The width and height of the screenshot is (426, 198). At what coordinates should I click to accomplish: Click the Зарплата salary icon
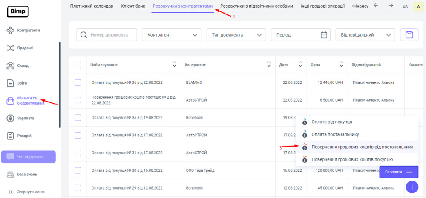11,118
